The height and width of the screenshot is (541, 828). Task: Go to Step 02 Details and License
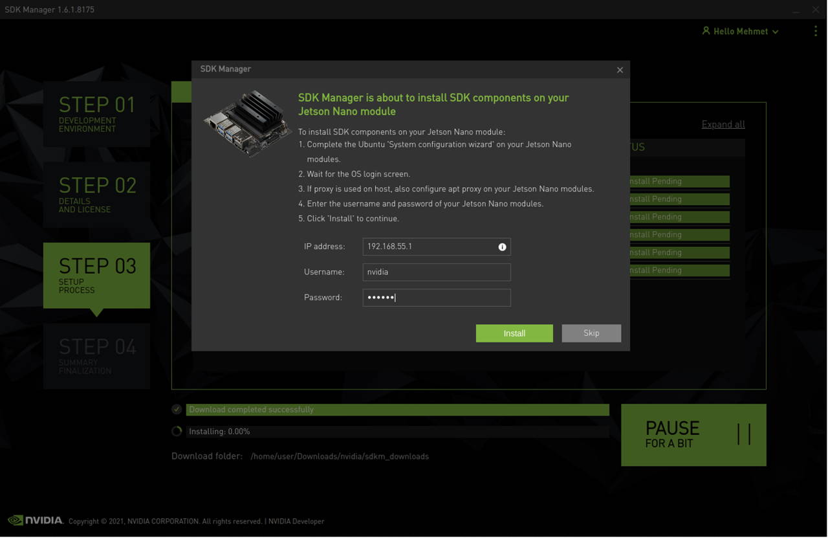point(96,195)
